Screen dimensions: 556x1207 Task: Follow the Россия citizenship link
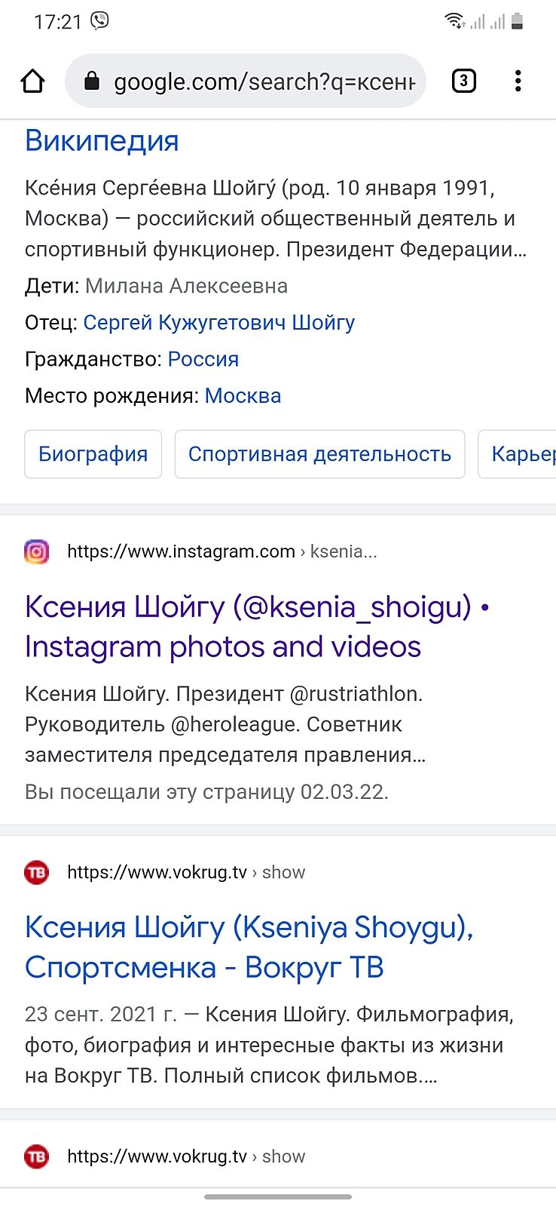203,359
